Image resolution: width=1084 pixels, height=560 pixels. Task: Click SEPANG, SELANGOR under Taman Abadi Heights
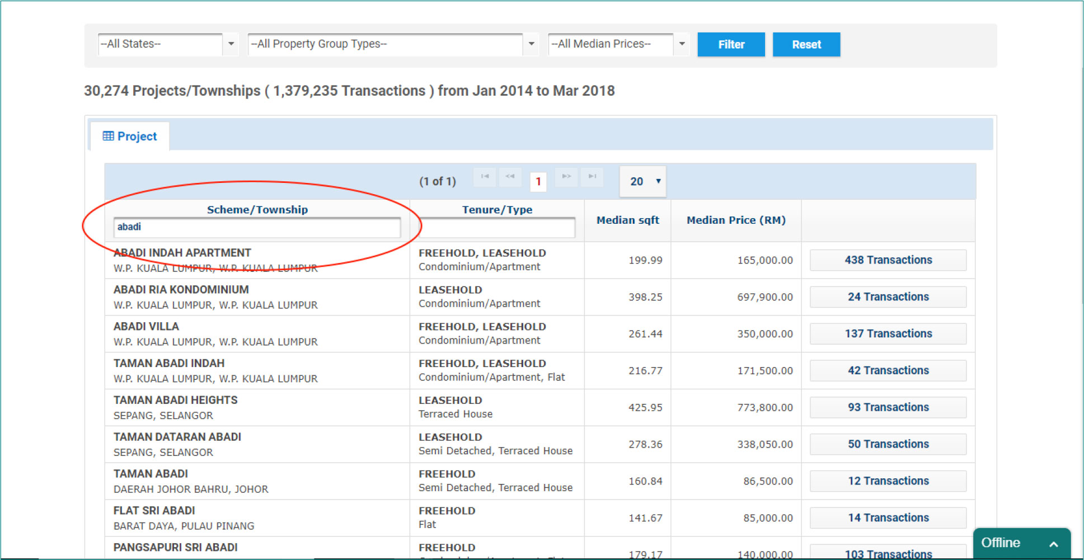163,416
